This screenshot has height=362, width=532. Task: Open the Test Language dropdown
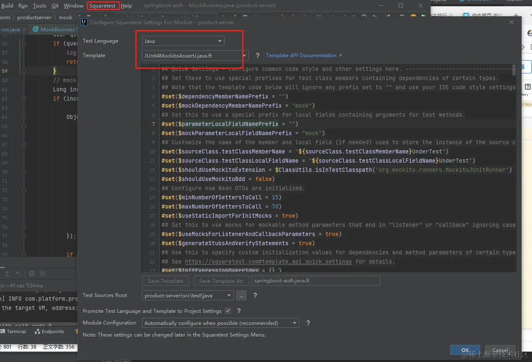point(183,41)
